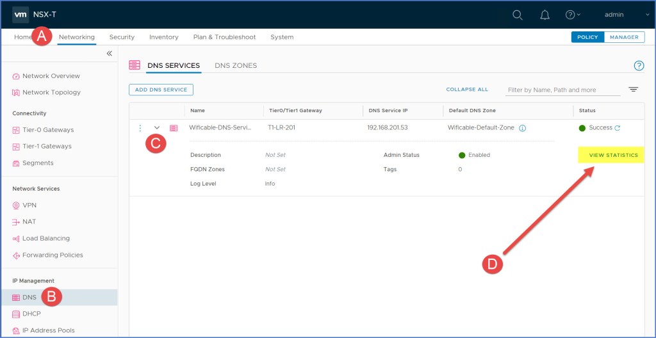Click the DNS Services help icon
Viewport: 656px width, 338px height.
tap(638, 66)
